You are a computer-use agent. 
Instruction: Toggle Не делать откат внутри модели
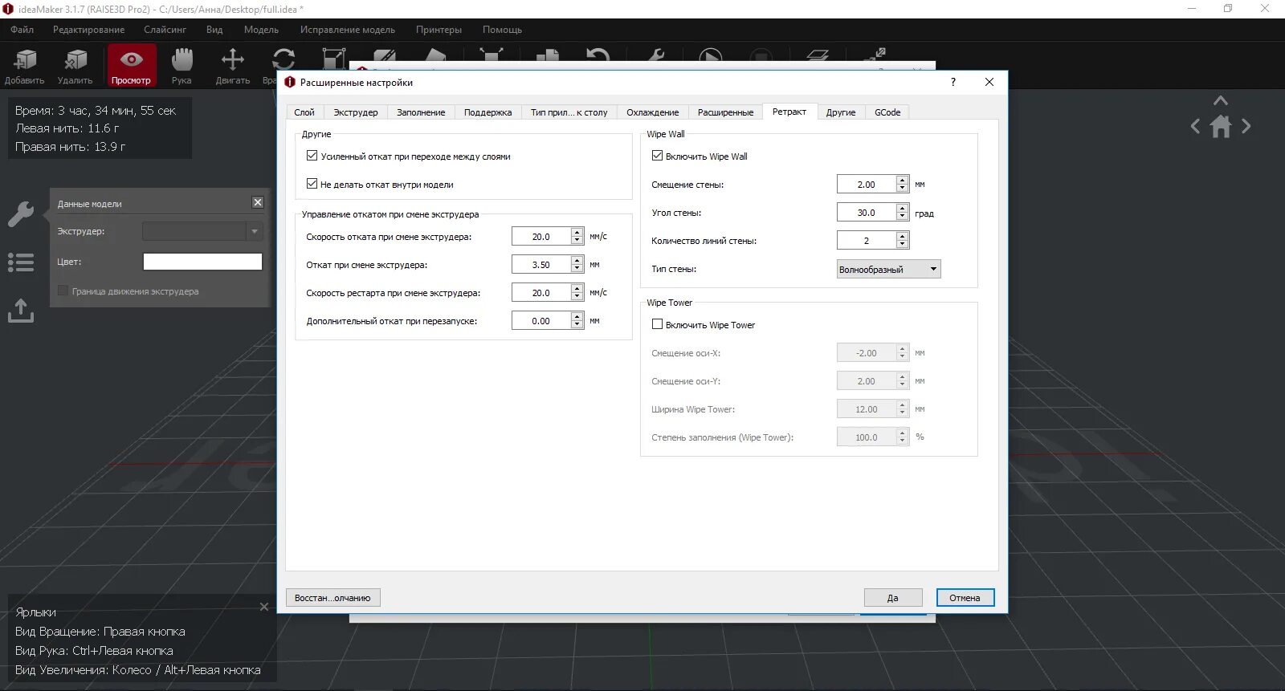click(312, 184)
